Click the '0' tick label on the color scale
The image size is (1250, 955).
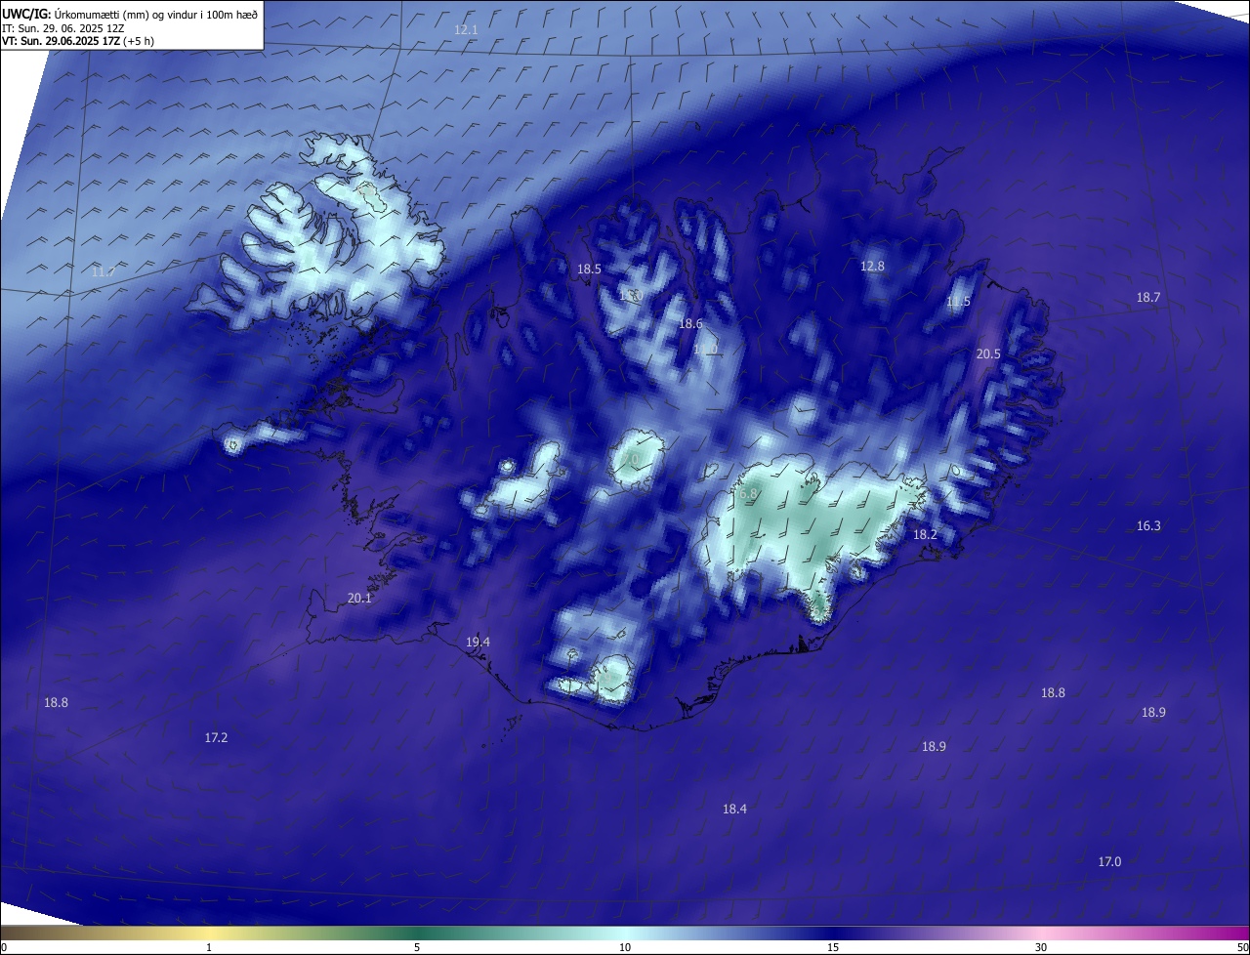pyautogui.click(x=4, y=947)
